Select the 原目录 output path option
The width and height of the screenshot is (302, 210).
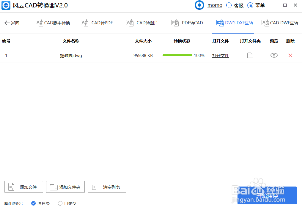[33, 203]
